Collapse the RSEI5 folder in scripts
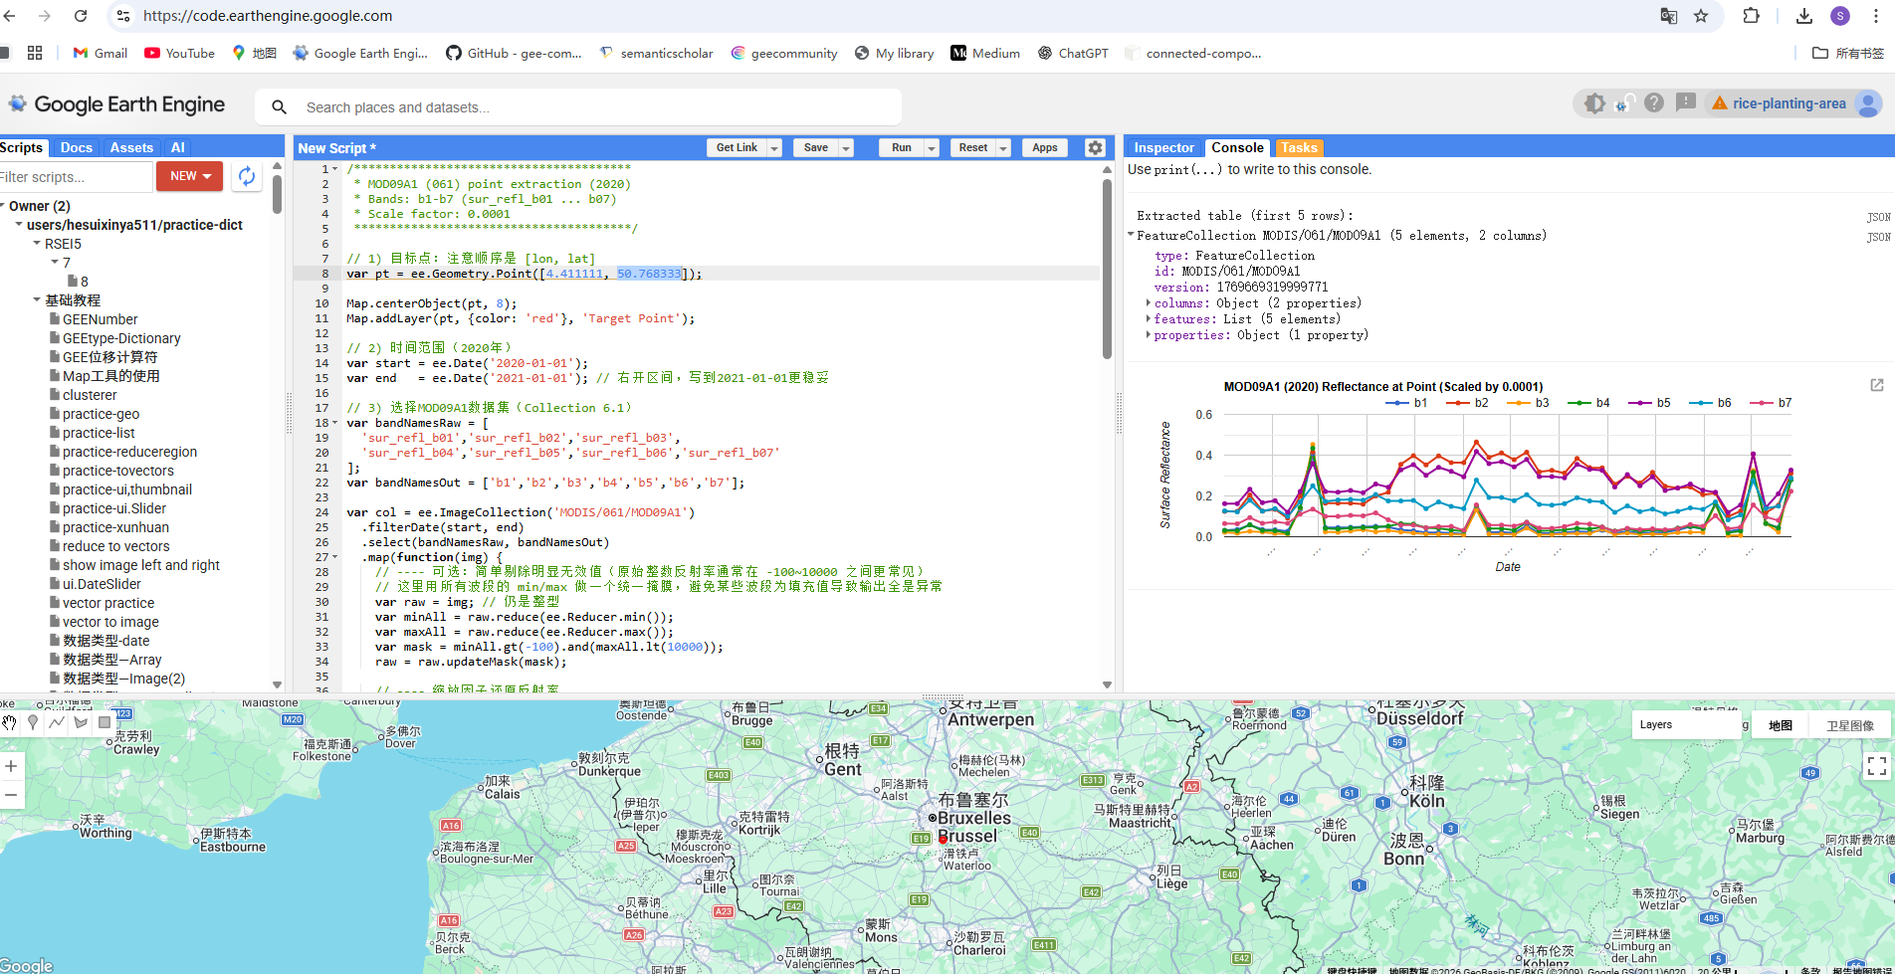 (x=37, y=244)
